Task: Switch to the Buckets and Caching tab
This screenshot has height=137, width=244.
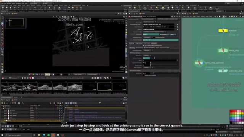Action: 149,48
